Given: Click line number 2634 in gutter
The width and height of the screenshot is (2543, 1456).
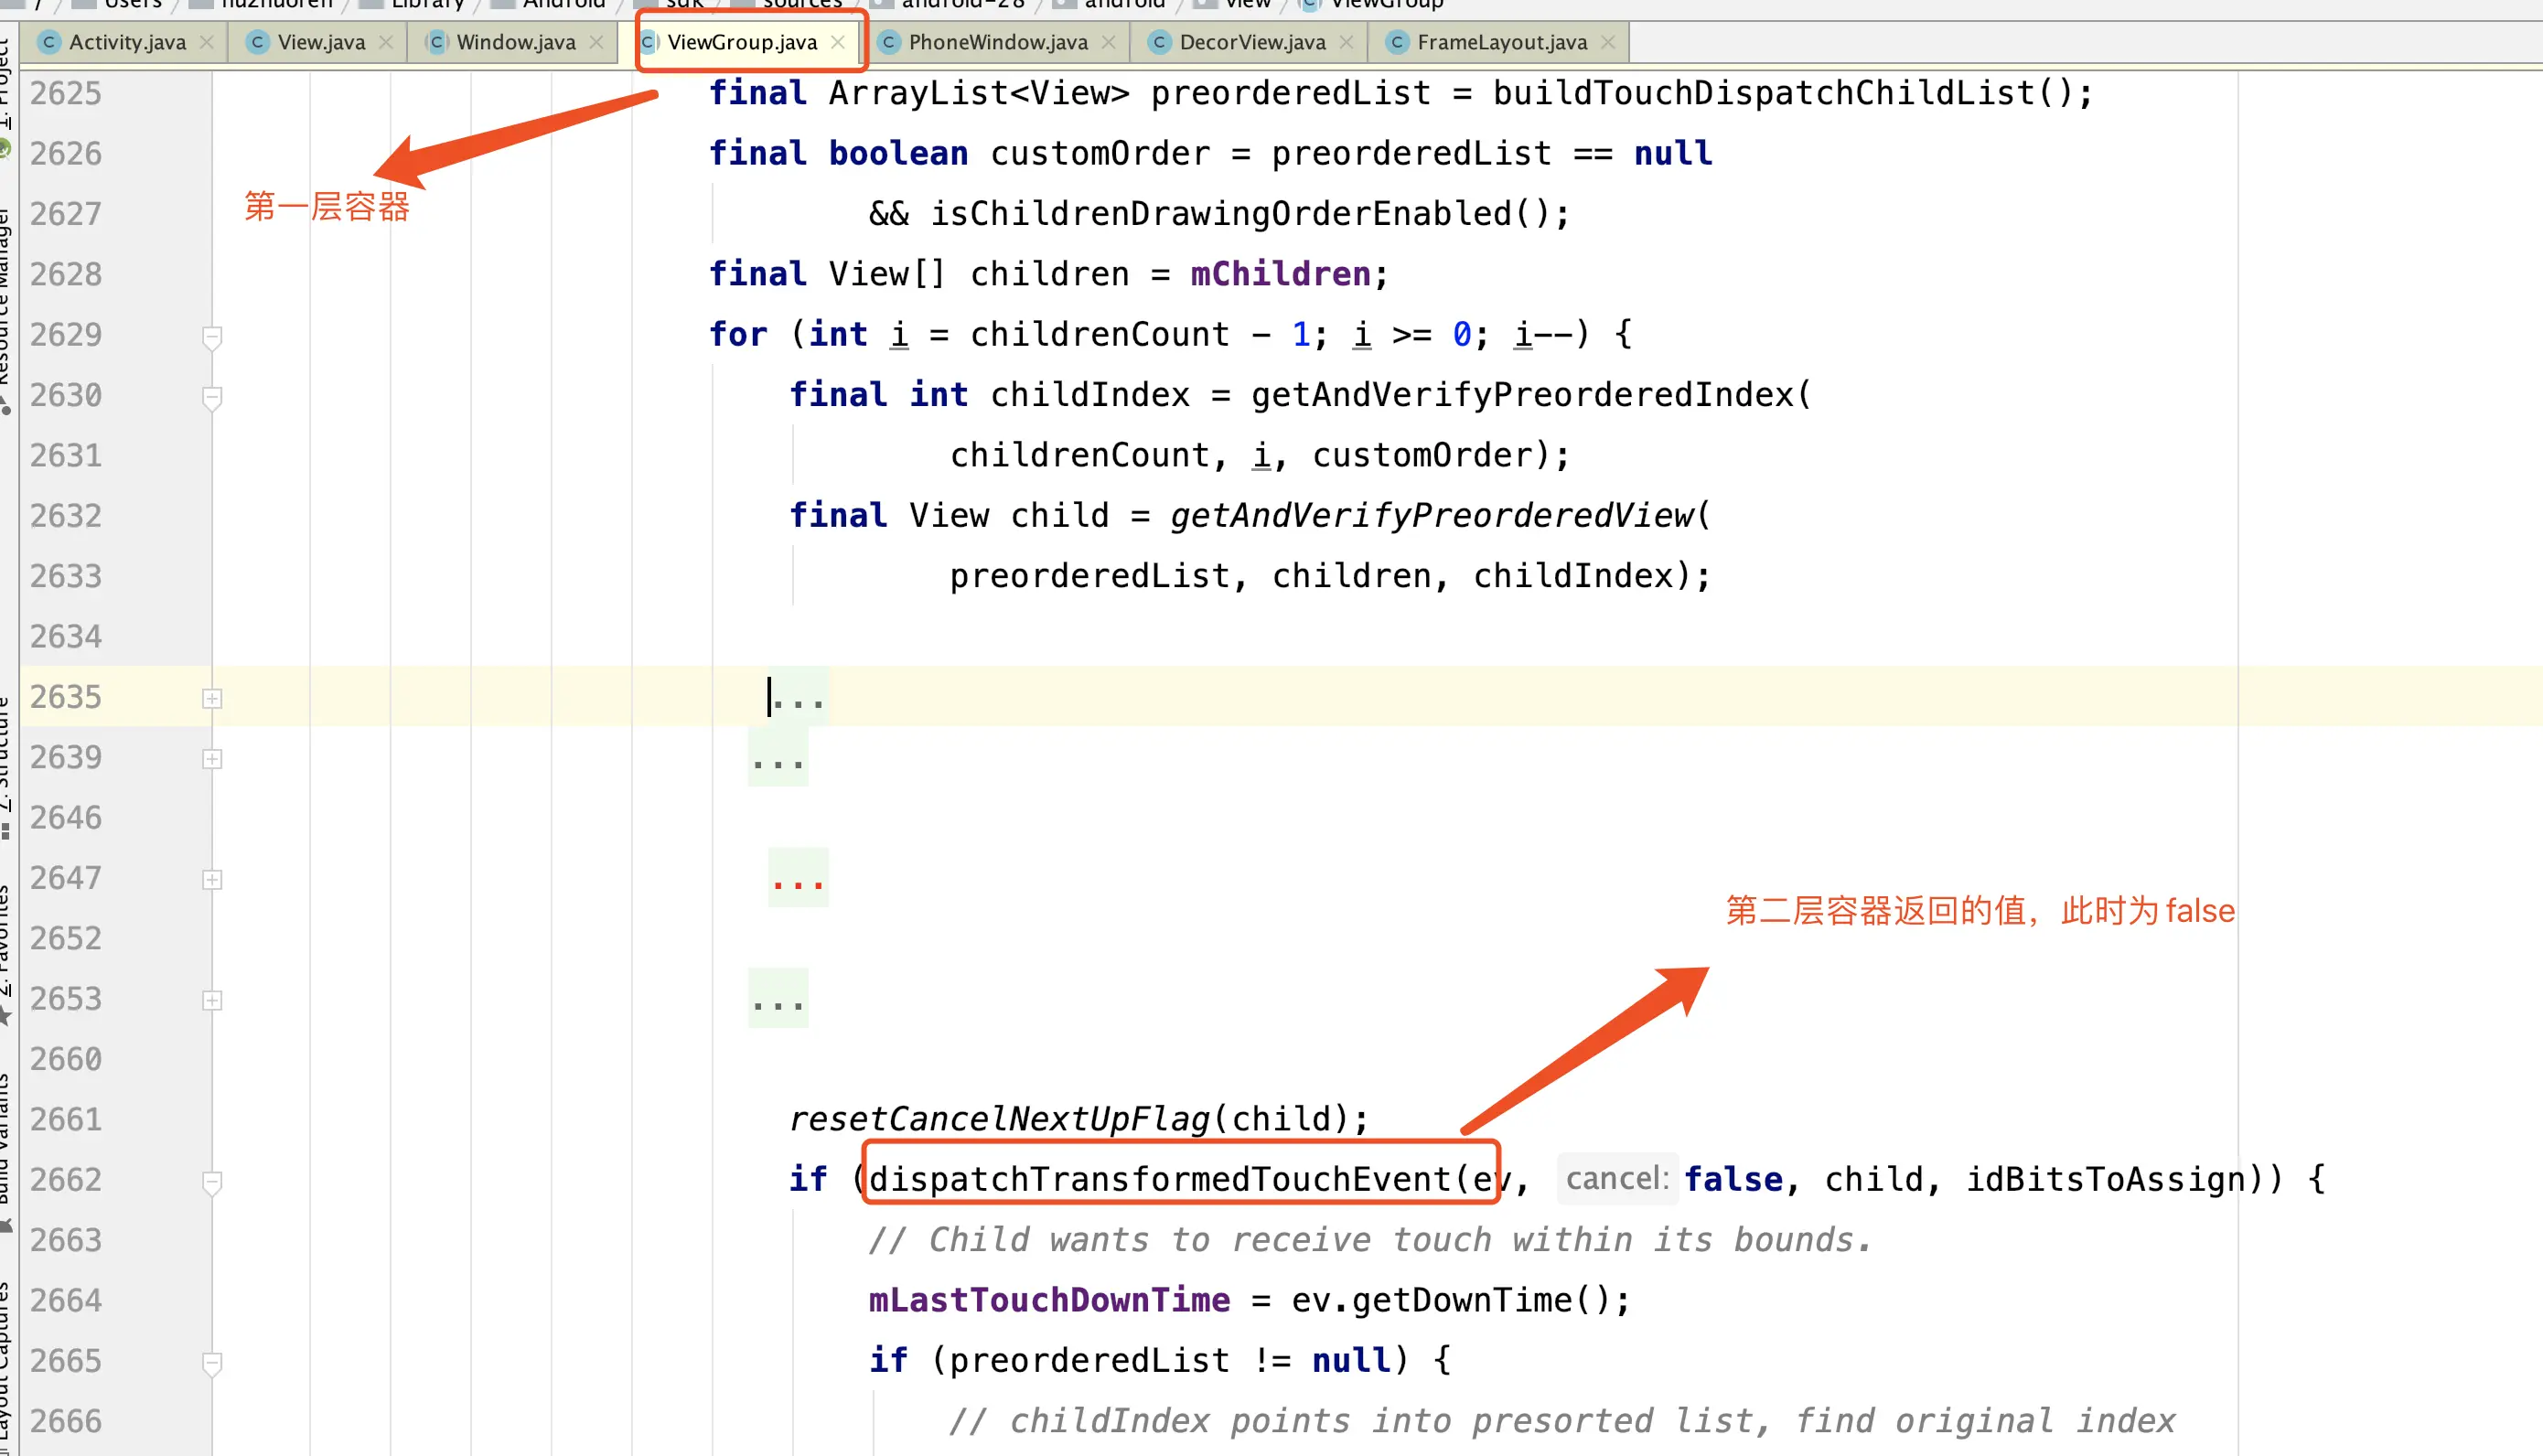Looking at the screenshot, I should pos(66,637).
